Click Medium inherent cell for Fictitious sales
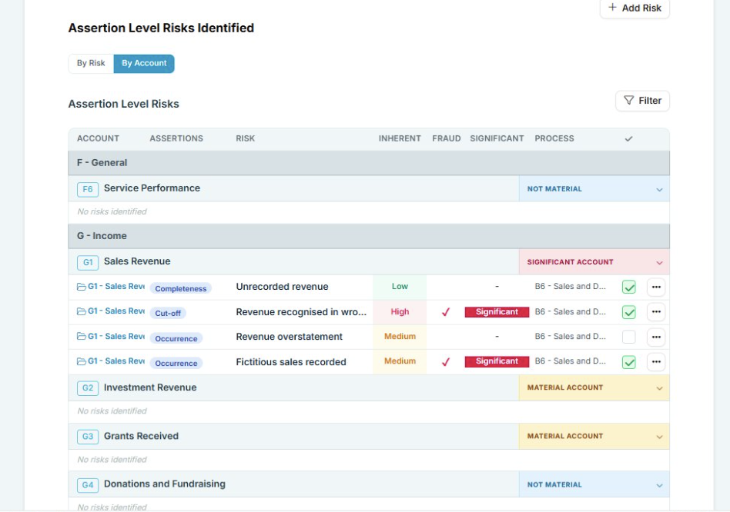730x512 pixels. tap(400, 361)
